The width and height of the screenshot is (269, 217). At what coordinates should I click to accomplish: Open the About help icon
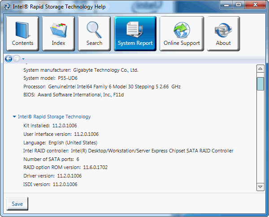tap(223, 34)
